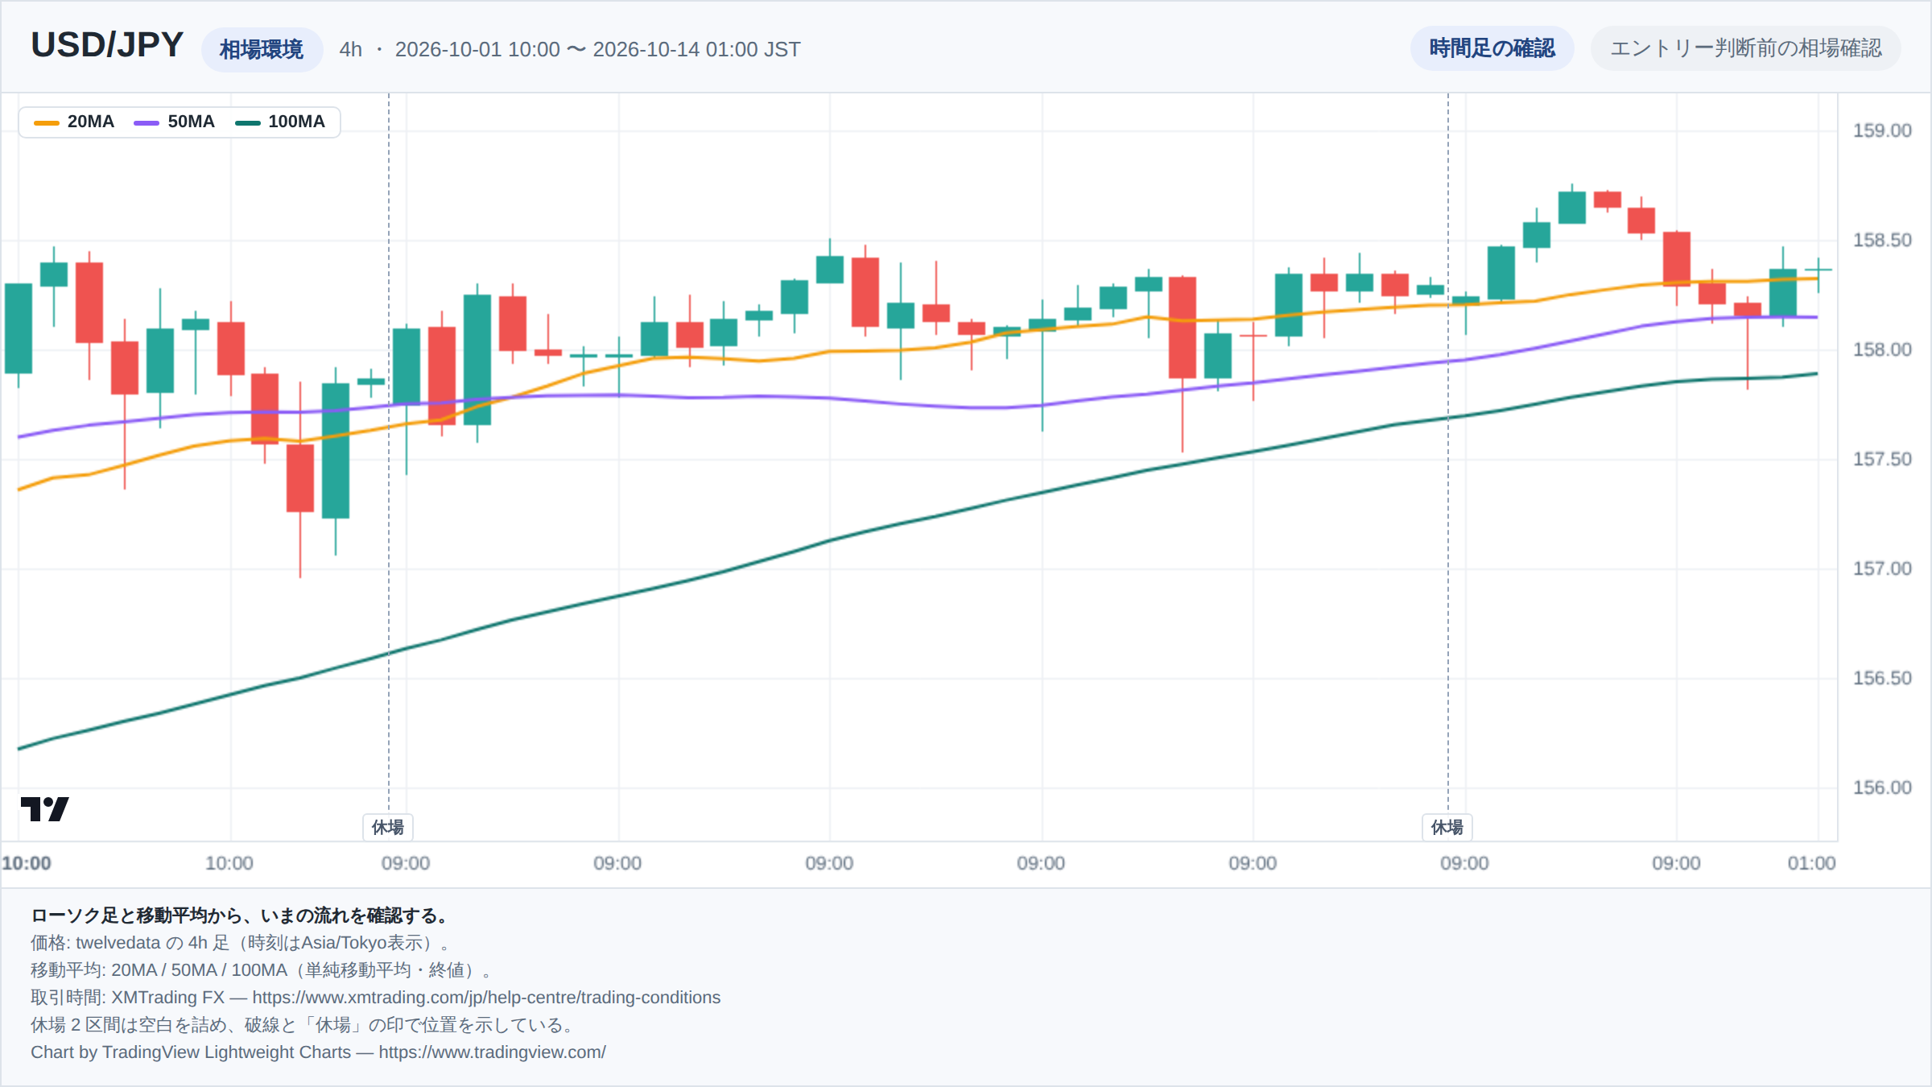Click the 休場 2 区間 explanation line
The image size is (1932, 1087).
tap(303, 1024)
